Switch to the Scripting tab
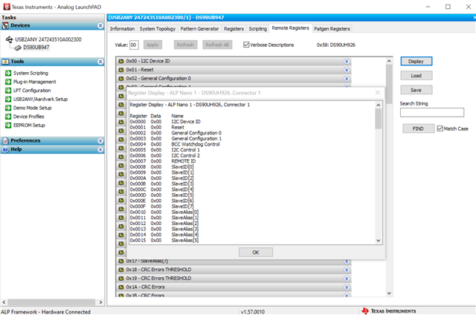This screenshot has height=315, width=476. point(258,29)
